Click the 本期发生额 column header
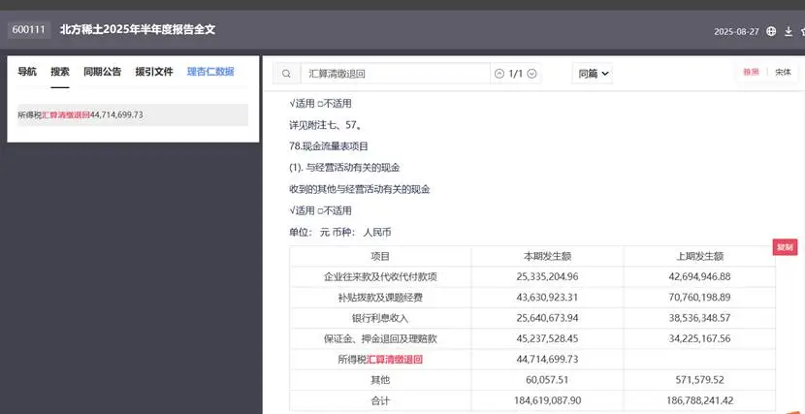This screenshot has width=805, height=414. click(x=547, y=256)
